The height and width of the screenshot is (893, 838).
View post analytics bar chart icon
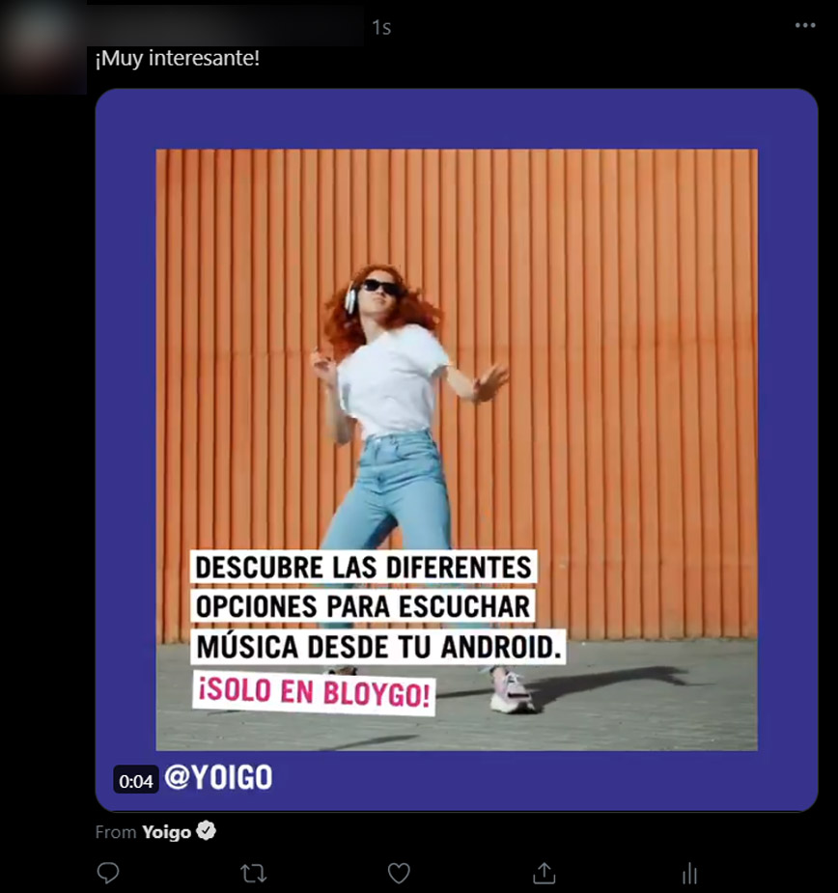[x=690, y=873]
